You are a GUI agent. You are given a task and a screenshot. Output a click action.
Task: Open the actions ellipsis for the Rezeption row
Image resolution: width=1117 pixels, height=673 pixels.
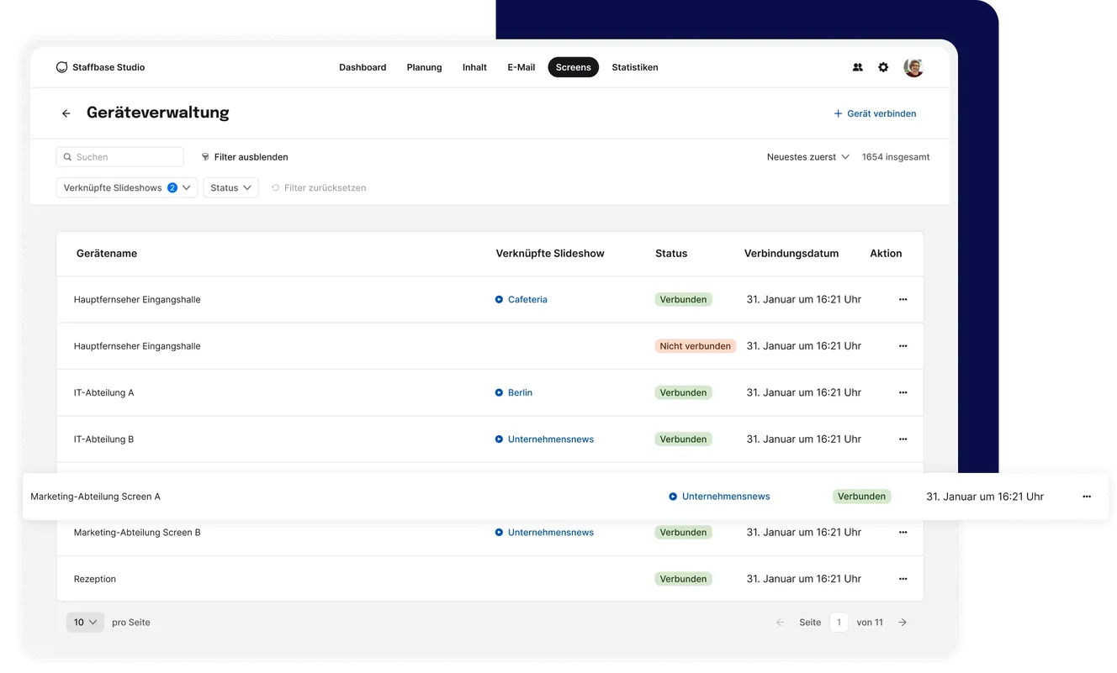pyautogui.click(x=903, y=578)
